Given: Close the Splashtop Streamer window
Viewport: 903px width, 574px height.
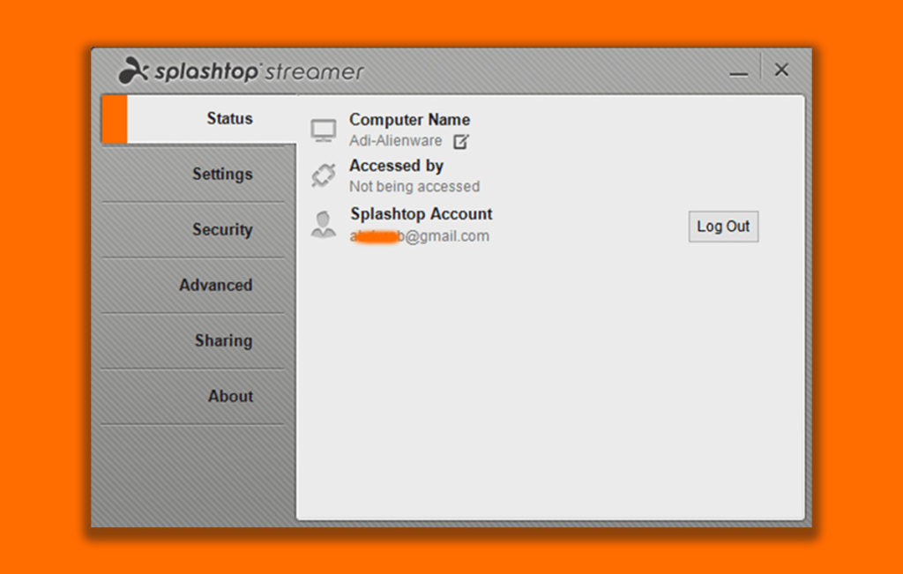Looking at the screenshot, I should pos(780,69).
